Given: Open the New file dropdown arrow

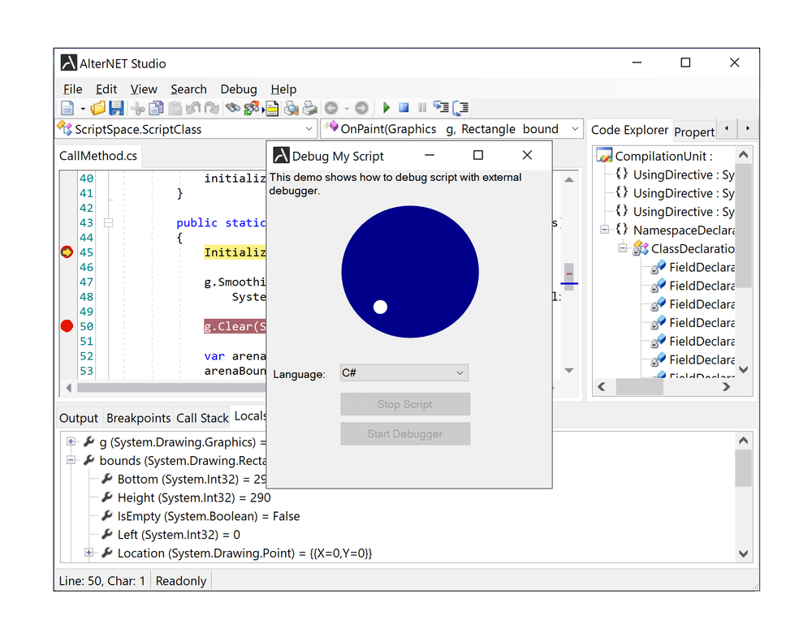Looking at the screenshot, I should pos(83,108).
